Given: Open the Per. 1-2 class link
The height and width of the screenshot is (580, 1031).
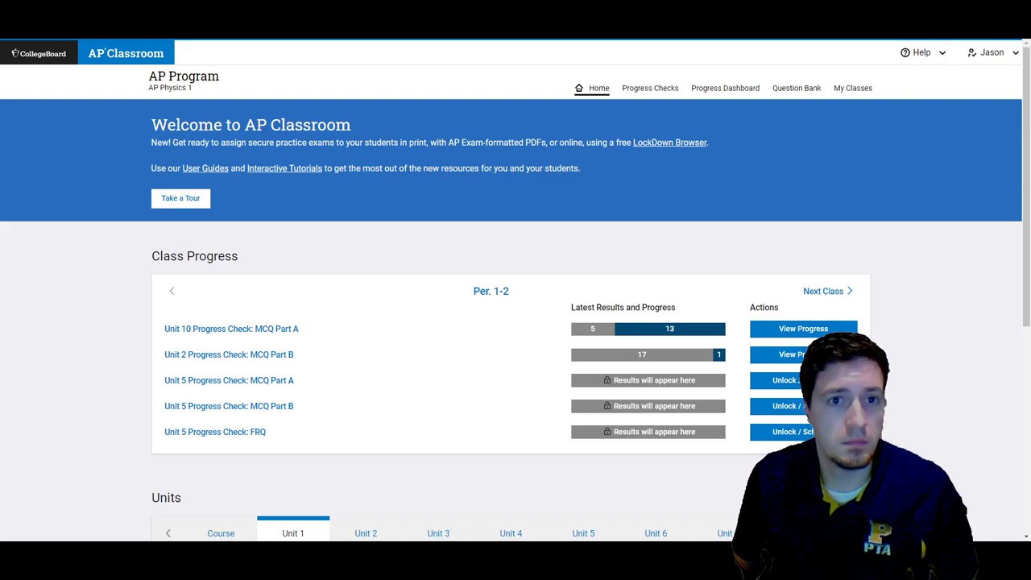Looking at the screenshot, I should point(491,291).
